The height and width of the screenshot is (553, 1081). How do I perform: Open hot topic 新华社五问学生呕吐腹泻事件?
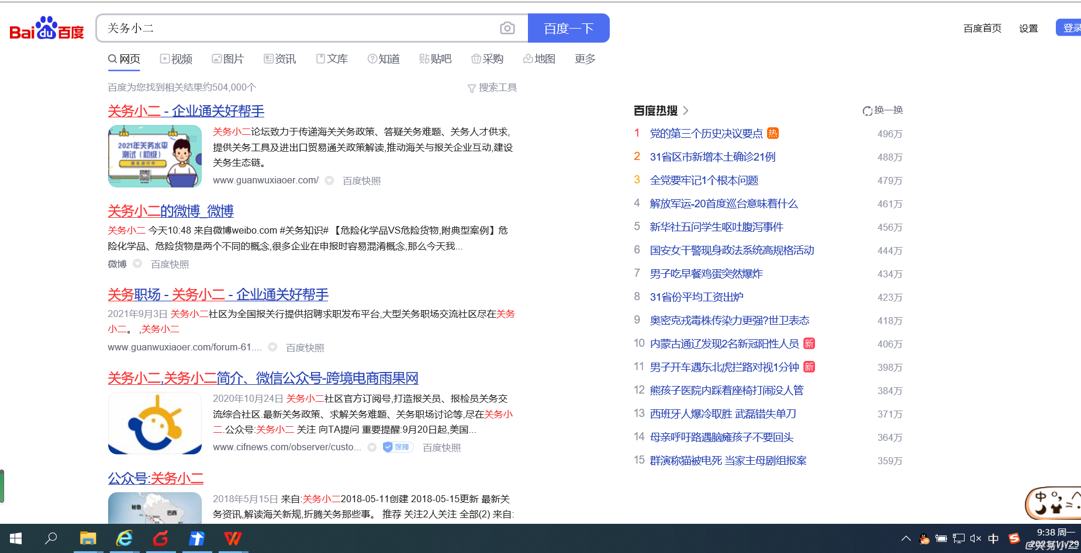tap(716, 227)
